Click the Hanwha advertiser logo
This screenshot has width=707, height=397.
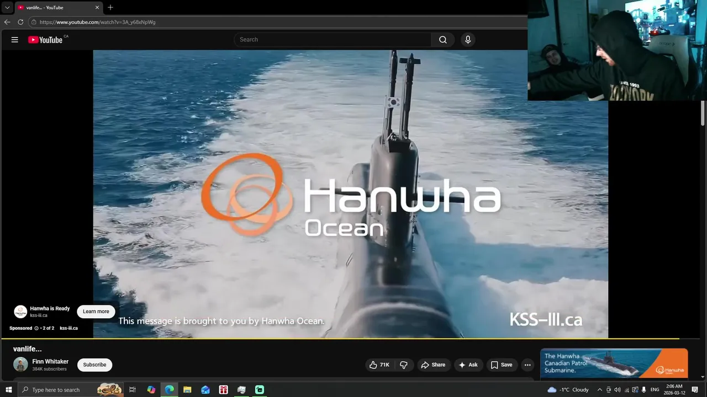[x=20, y=312]
